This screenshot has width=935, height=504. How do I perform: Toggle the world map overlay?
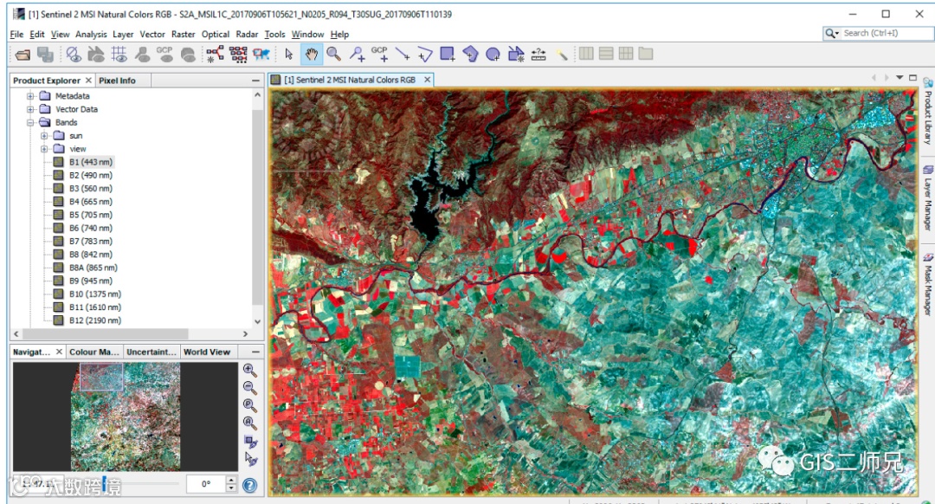189,55
